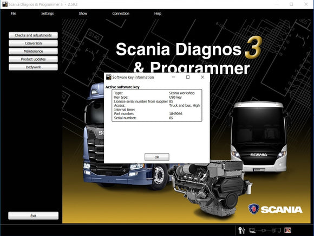Open the File menu
Screen dimensions: 314x236
pyautogui.click(x=14, y=14)
